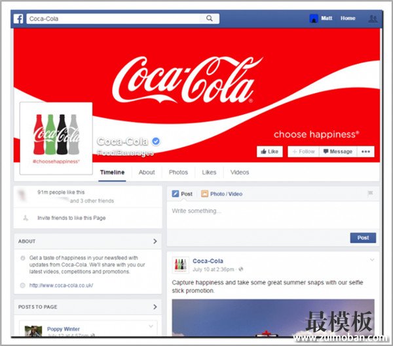Select the Photo / Video composer tab
The height and width of the screenshot is (346, 393).
[222, 194]
